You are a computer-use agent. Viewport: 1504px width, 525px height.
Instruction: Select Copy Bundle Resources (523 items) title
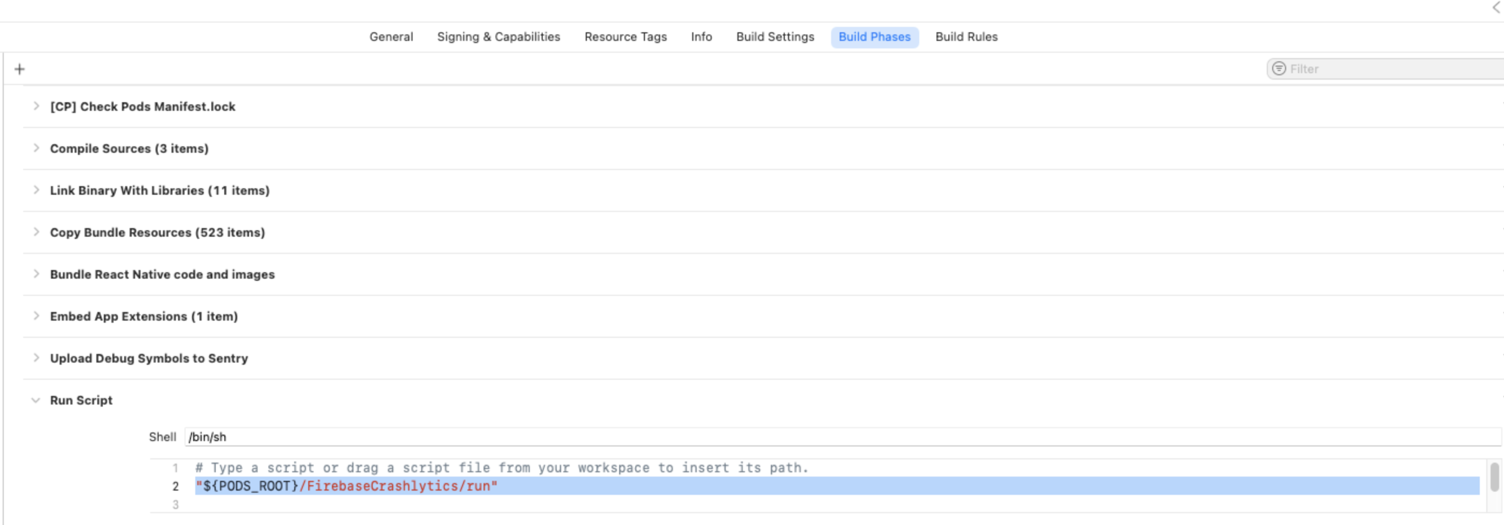point(158,232)
